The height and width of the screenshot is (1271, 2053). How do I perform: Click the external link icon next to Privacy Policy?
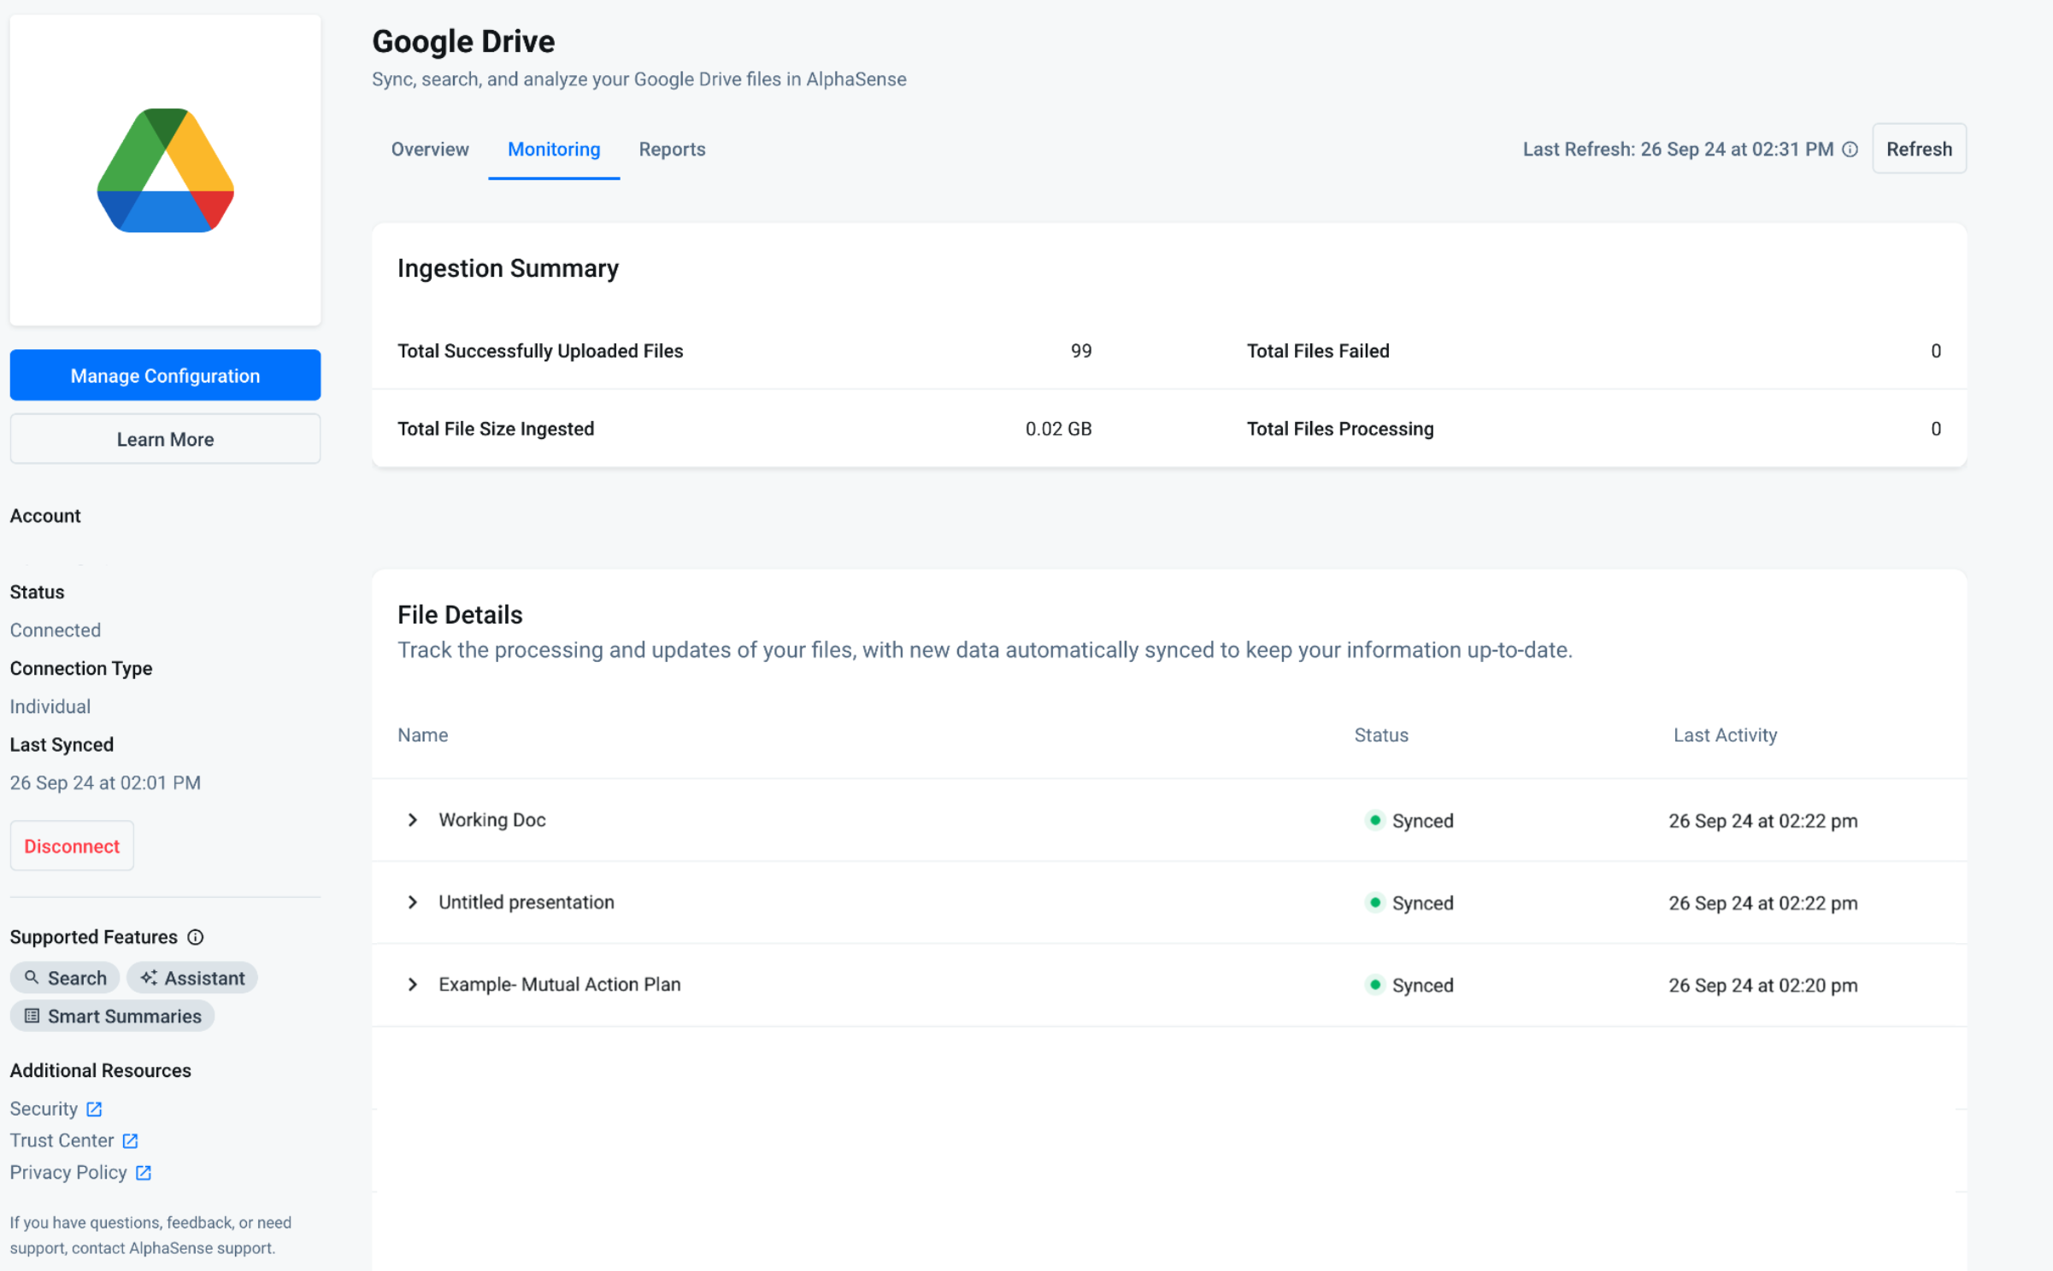144,1172
